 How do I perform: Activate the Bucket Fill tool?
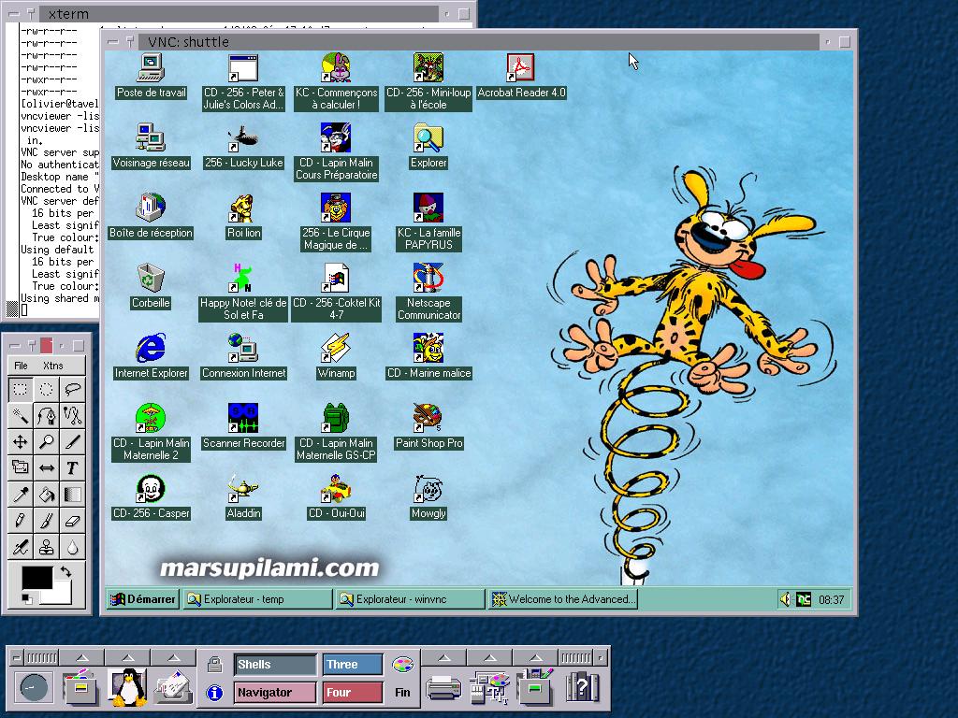[47, 495]
